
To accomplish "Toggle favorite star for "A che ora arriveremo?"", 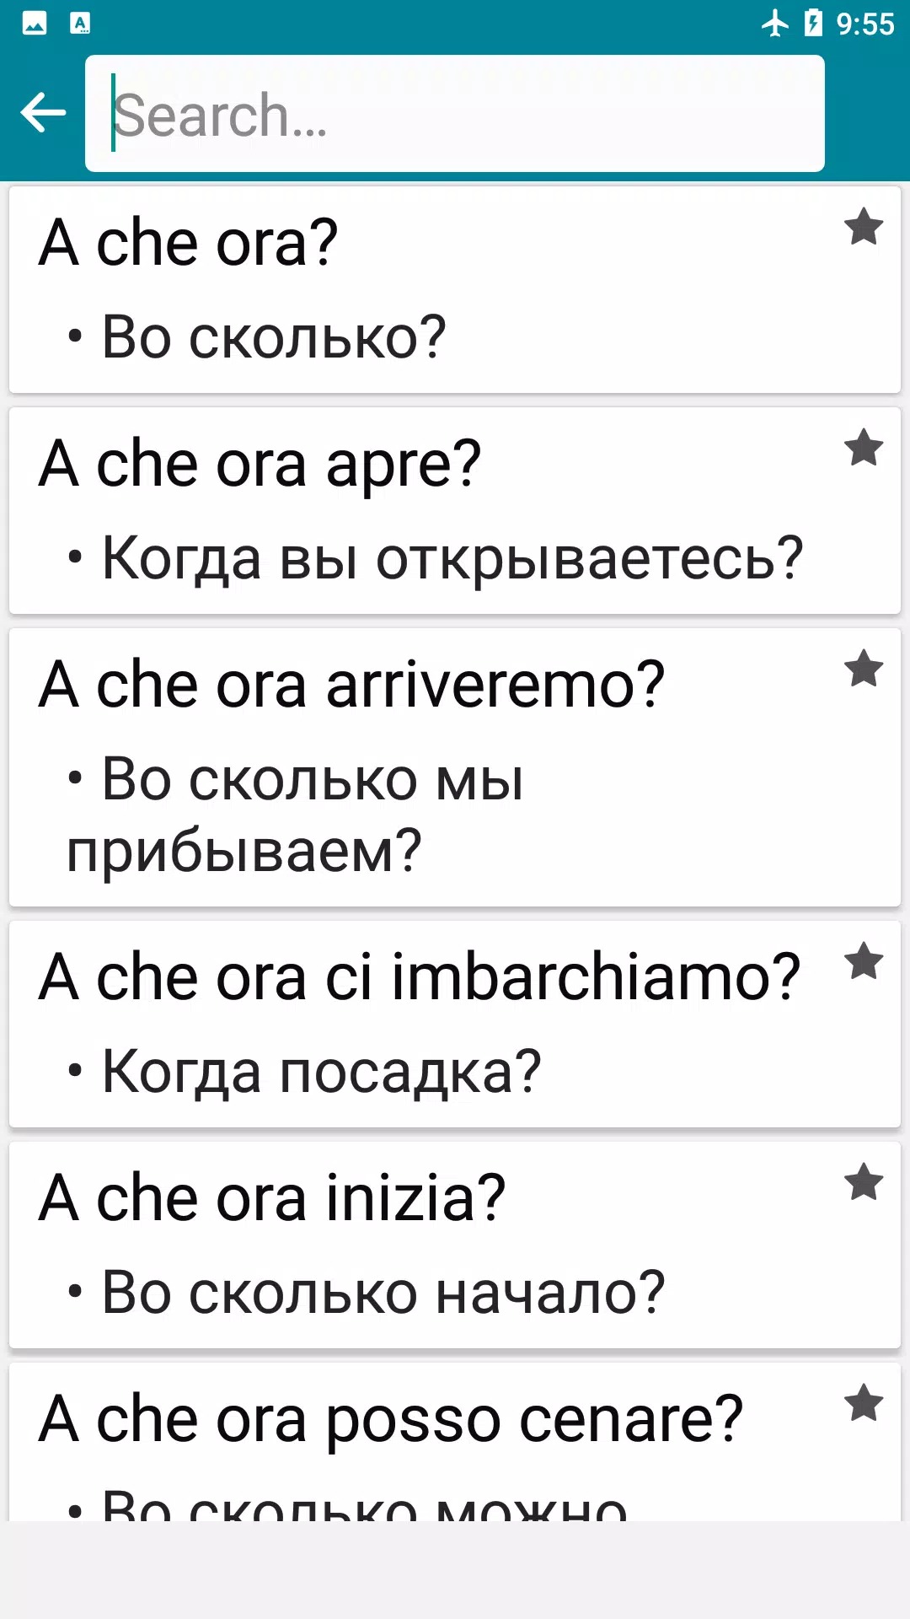I will [864, 670].
